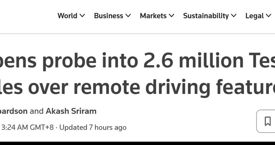Click the black bar below the article header

(x=137, y=143)
